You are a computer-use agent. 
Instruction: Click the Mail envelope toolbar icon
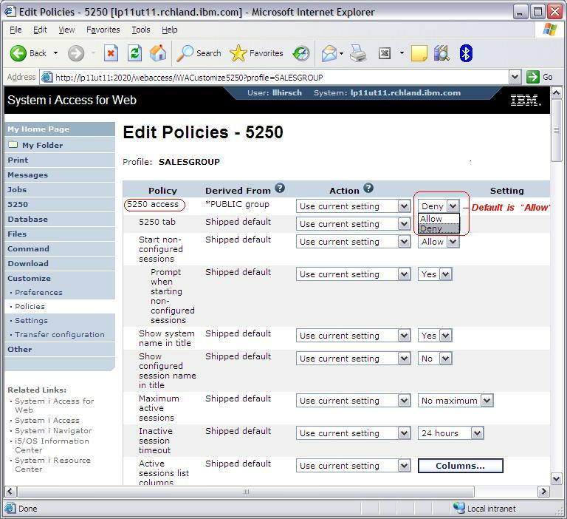(329, 54)
